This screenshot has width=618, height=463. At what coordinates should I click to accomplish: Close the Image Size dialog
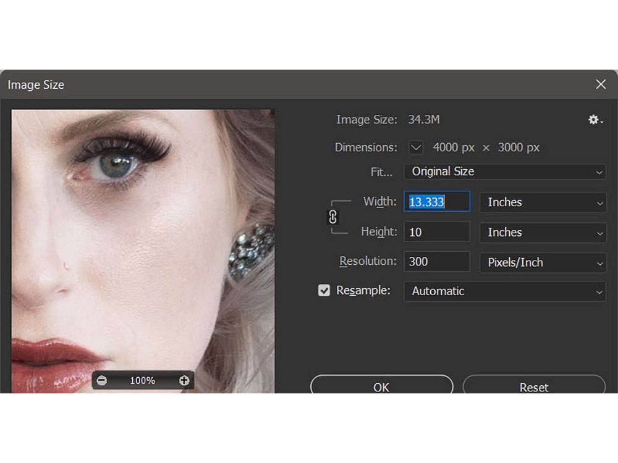pos(601,84)
